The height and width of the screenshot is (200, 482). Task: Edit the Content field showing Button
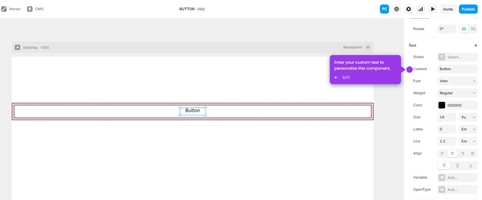coord(457,69)
